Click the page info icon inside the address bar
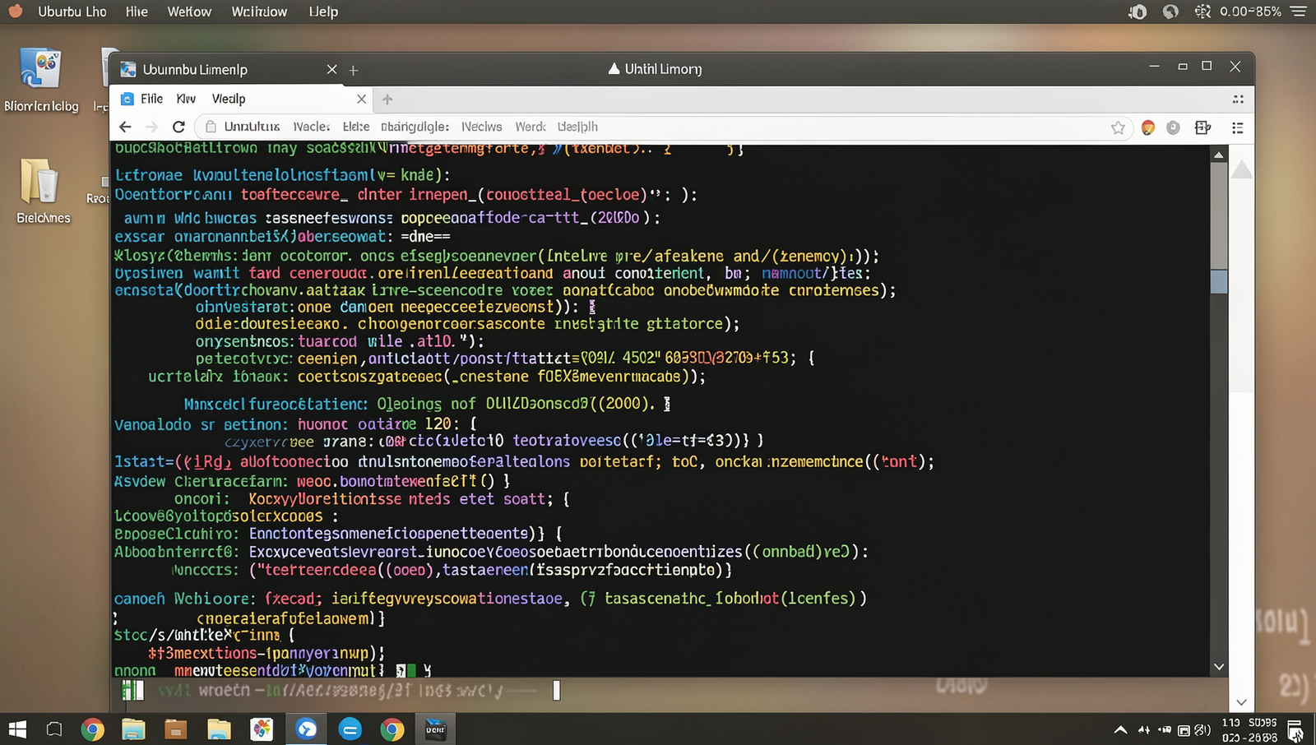The height and width of the screenshot is (745, 1316). [x=211, y=127]
